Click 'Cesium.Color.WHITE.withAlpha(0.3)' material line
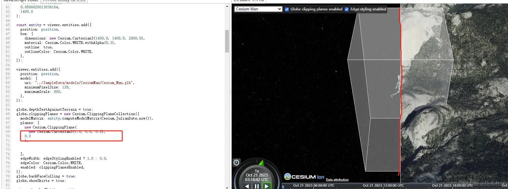Viewport: 508px width, 189px height. 80,43
